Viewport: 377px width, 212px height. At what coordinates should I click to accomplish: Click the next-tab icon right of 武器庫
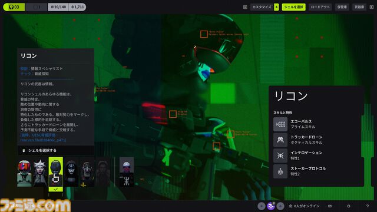372,7
